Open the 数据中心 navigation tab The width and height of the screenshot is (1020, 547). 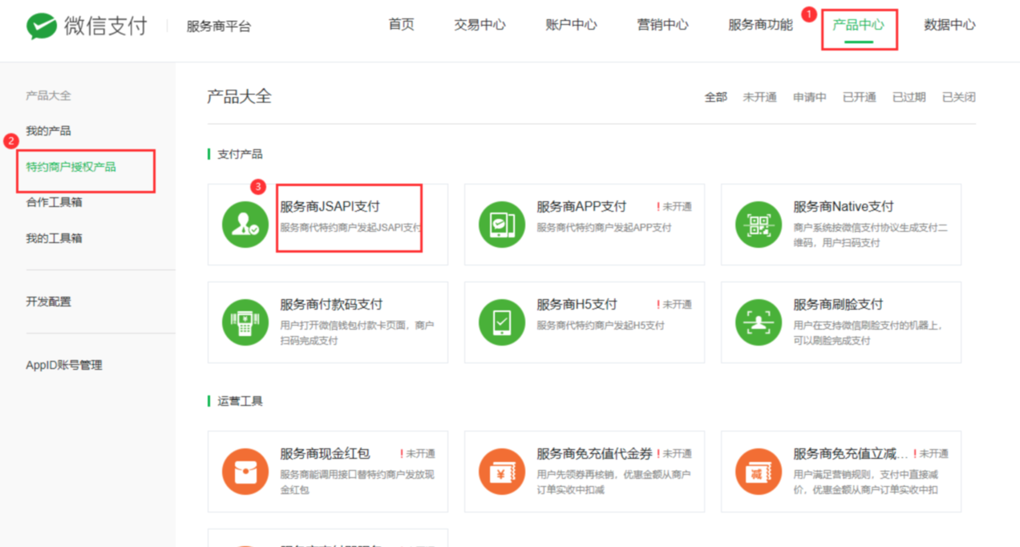[949, 25]
